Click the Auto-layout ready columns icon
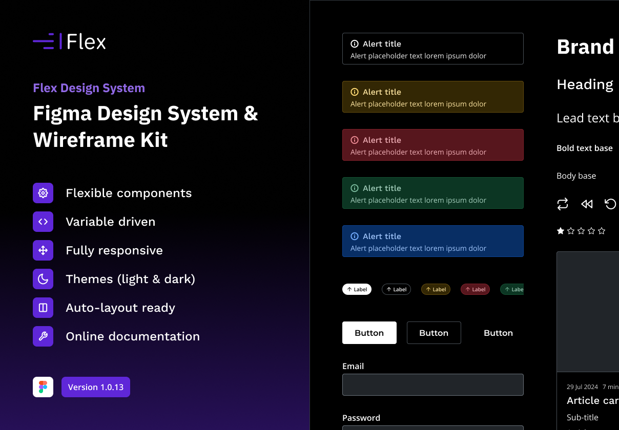Screen dimensions: 619x430 [43, 308]
